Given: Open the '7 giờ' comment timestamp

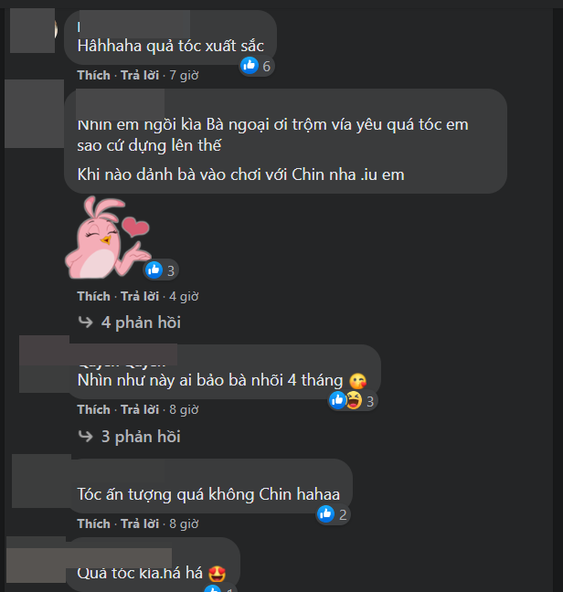Looking at the screenshot, I should (184, 76).
